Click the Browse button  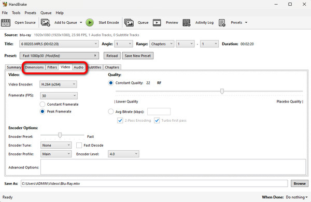tap(300, 183)
